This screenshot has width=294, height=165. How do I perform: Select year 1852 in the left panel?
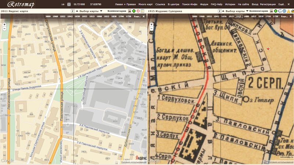[x=107, y=16]
